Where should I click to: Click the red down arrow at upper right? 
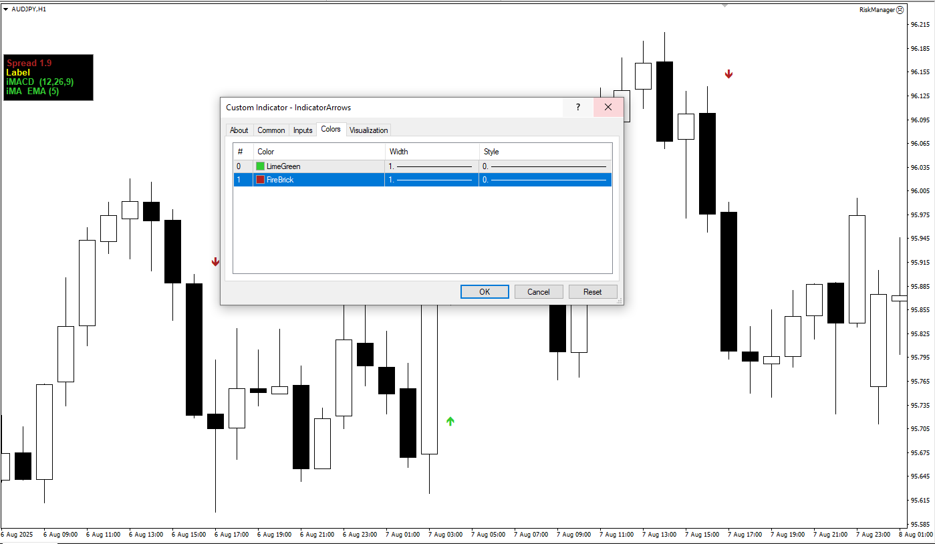coord(728,74)
